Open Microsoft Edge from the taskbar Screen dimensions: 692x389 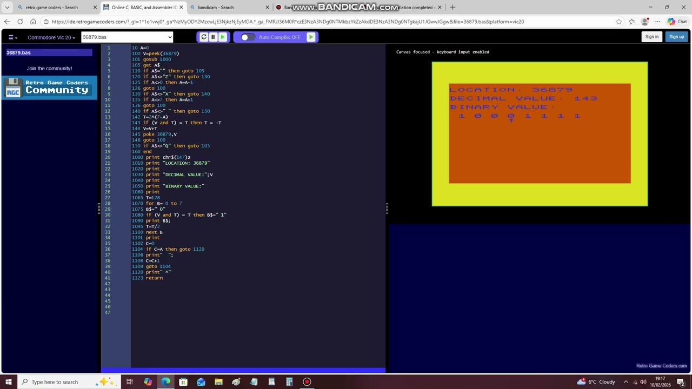click(165, 382)
